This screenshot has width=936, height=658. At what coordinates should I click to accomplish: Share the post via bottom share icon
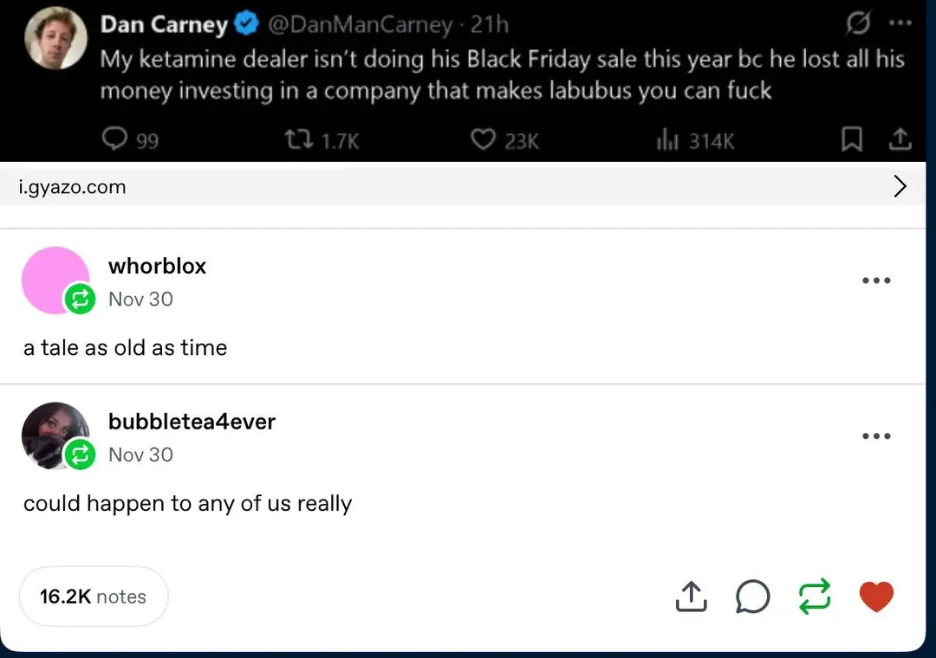(x=691, y=596)
